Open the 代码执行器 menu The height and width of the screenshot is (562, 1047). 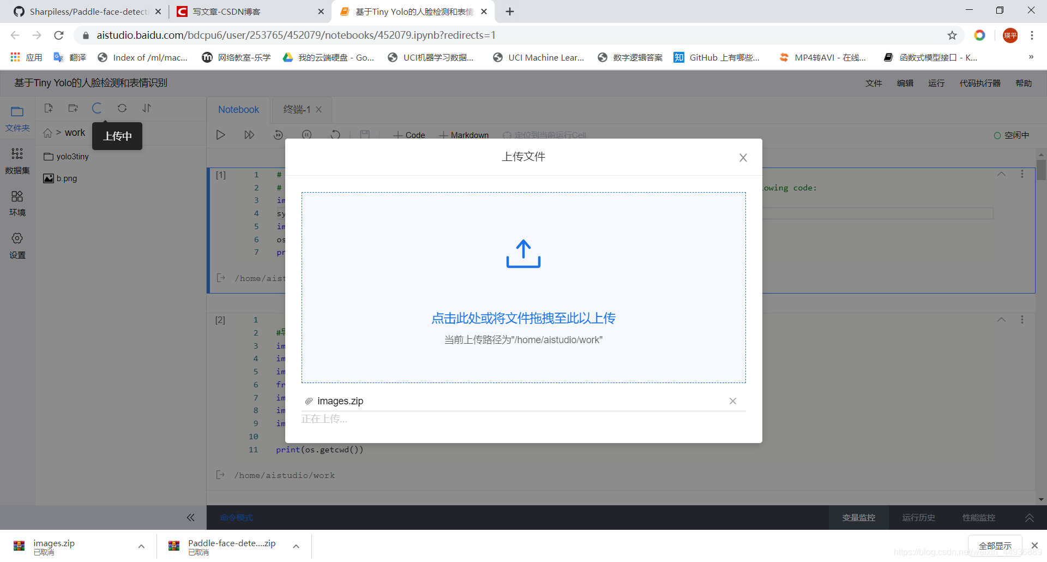[x=980, y=83]
